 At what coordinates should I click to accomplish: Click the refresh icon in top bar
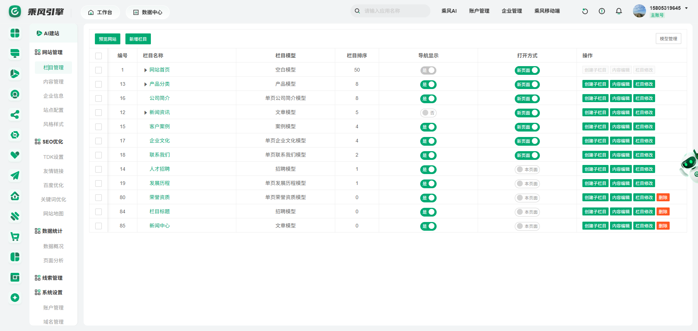click(585, 11)
